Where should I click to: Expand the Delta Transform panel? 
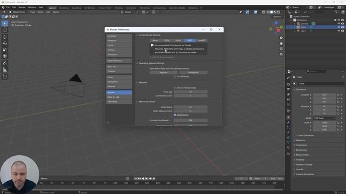(306, 135)
